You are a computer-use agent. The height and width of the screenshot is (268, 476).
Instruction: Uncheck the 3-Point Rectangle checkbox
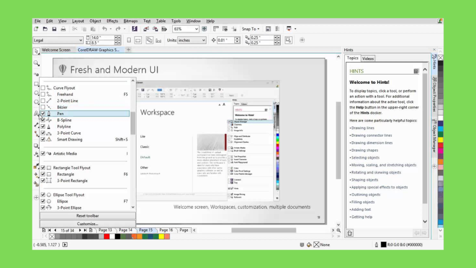point(43,181)
